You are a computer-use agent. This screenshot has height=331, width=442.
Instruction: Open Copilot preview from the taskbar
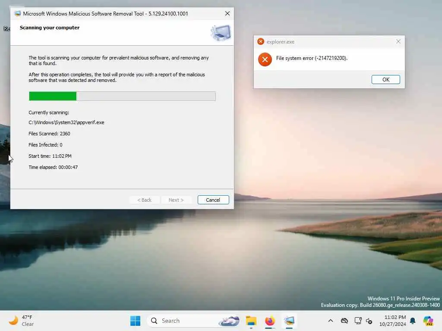(428, 321)
